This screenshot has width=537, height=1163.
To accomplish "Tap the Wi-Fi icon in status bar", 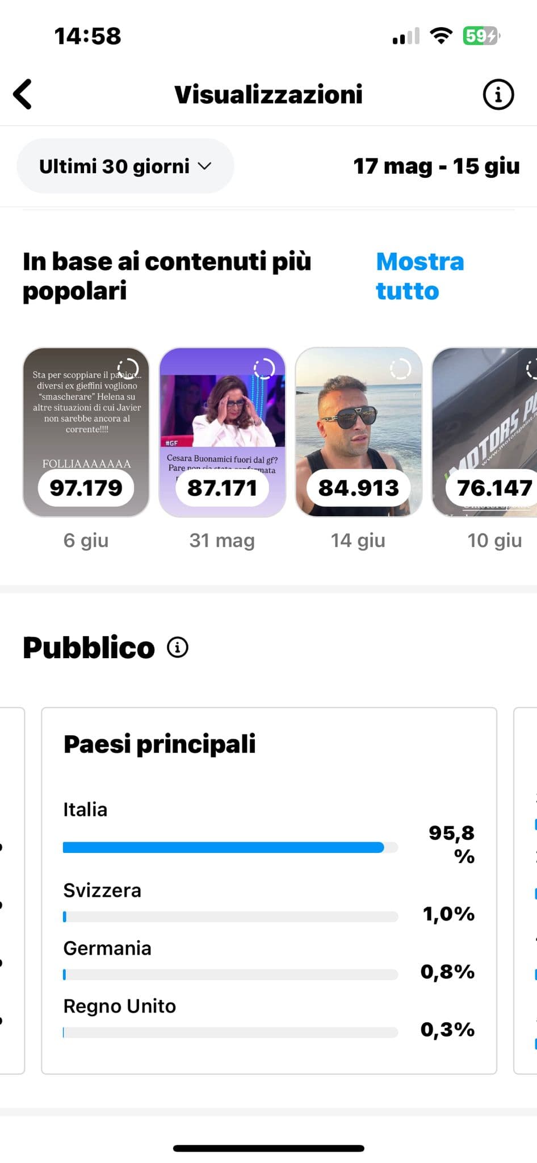I will point(440,36).
